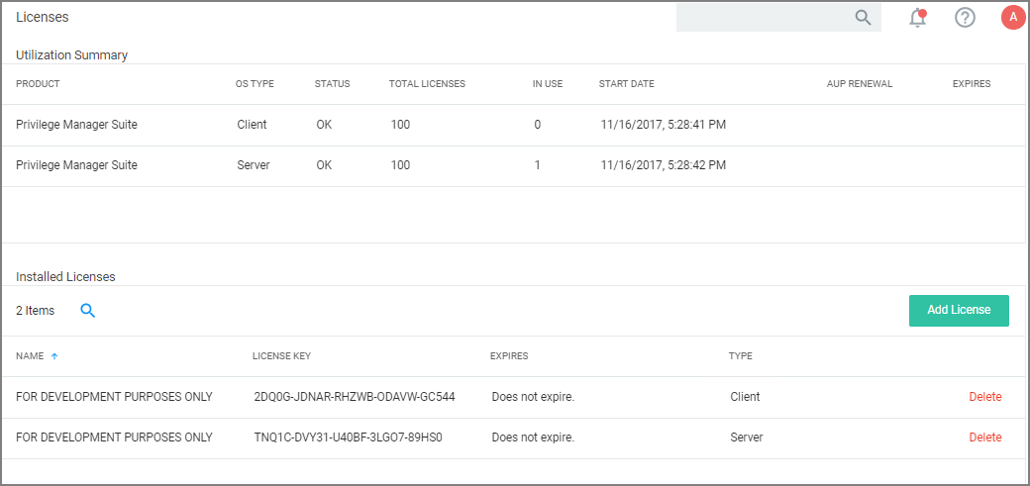Delete the Server license entry
The width and height of the screenshot is (1030, 486).
click(x=984, y=437)
